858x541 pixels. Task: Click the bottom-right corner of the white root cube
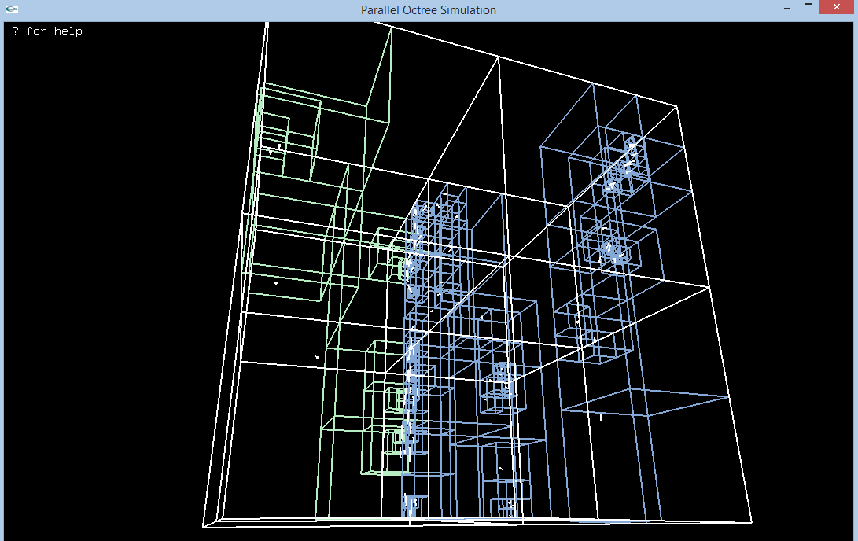pos(751,522)
